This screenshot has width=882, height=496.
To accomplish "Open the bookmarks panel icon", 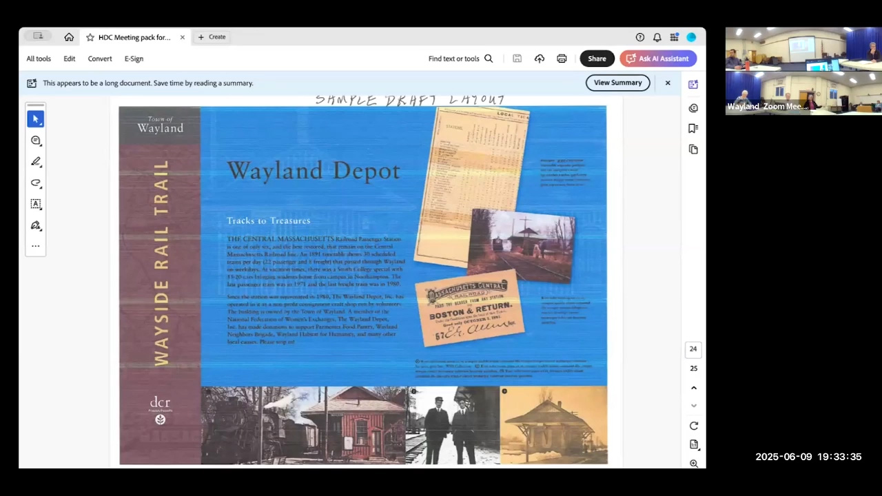I will 693,128.
